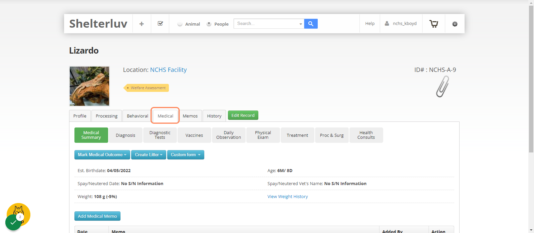Open the Physical Exam sub-tab

(x=263, y=135)
